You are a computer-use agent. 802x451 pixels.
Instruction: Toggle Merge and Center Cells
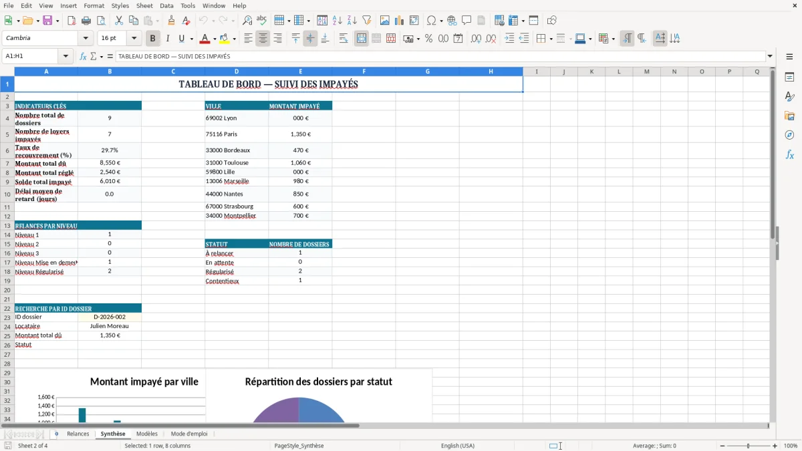(362, 39)
